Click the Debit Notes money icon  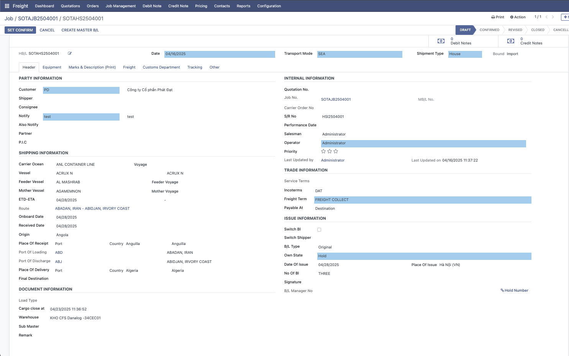[441, 41]
